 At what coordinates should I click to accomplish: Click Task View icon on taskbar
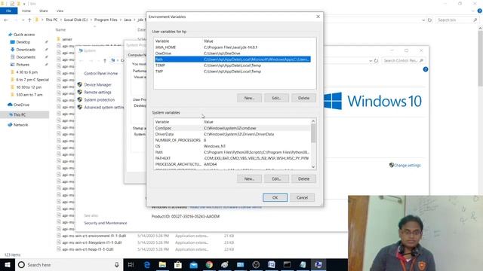(131, 264)
